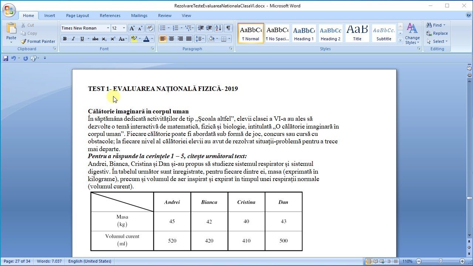This screenshot has height=266, width=473.
Task: Open the Font dialog launcher
Action: click(x=152, y=49)
